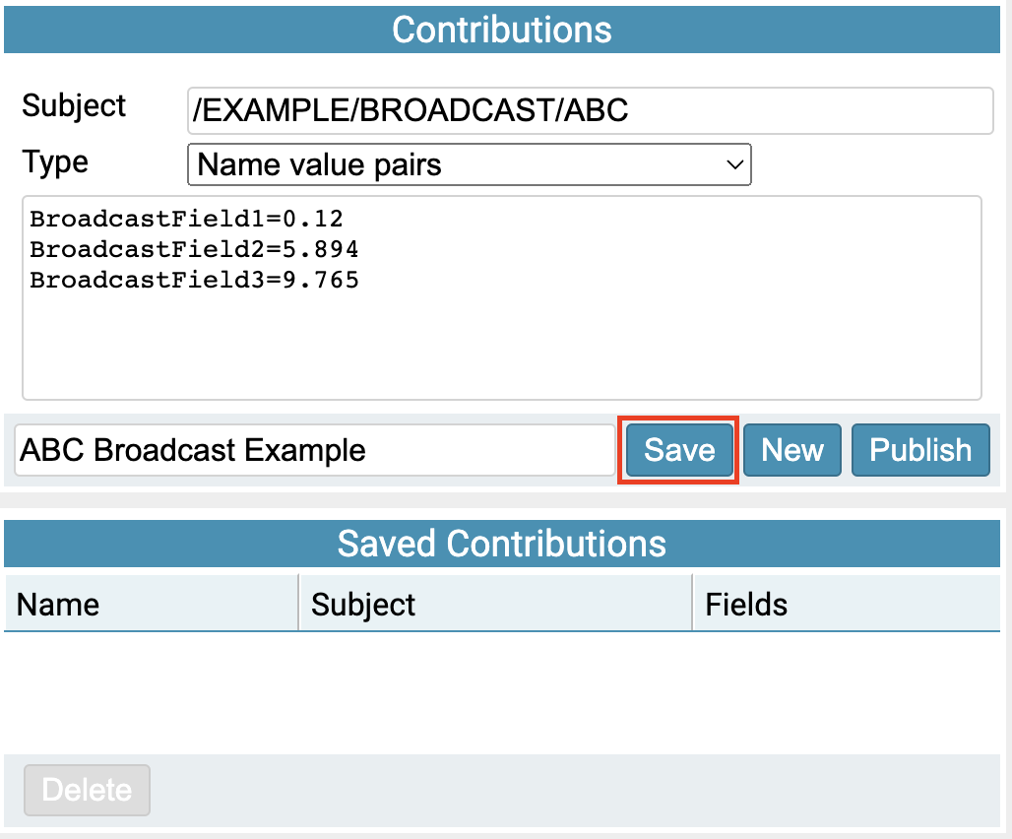Click the Saved Contributions panel header
Image resolution: width=1012 pixels, height=839 pixels.
502,544
